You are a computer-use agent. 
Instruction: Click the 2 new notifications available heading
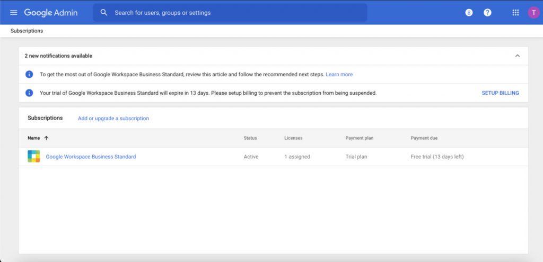[x=58, y=56]
